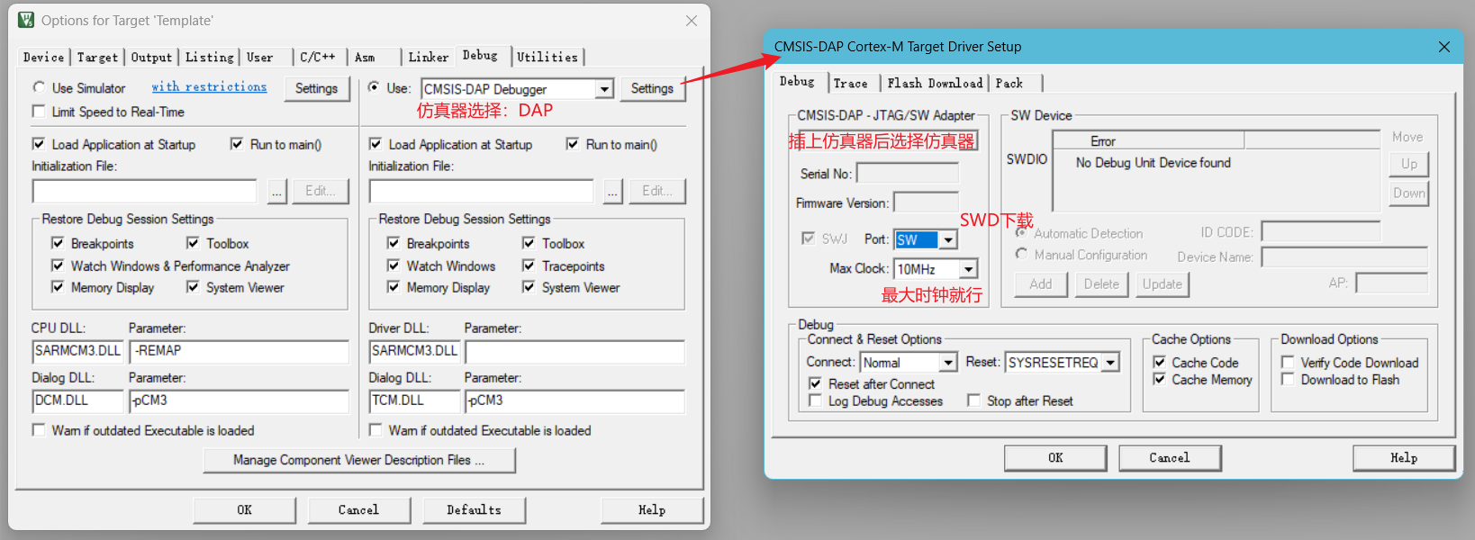The width and height of the screenshot is (1475, 540).
Task: Toggle Reset after Connect checkbox
Action: click(x=815, y=383)
